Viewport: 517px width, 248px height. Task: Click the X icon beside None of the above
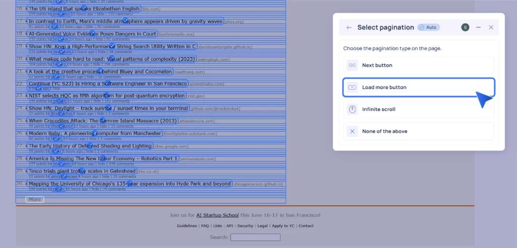[352, 131]
